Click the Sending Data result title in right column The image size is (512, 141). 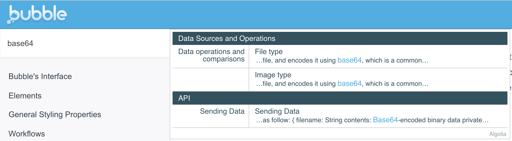(277, 111)
